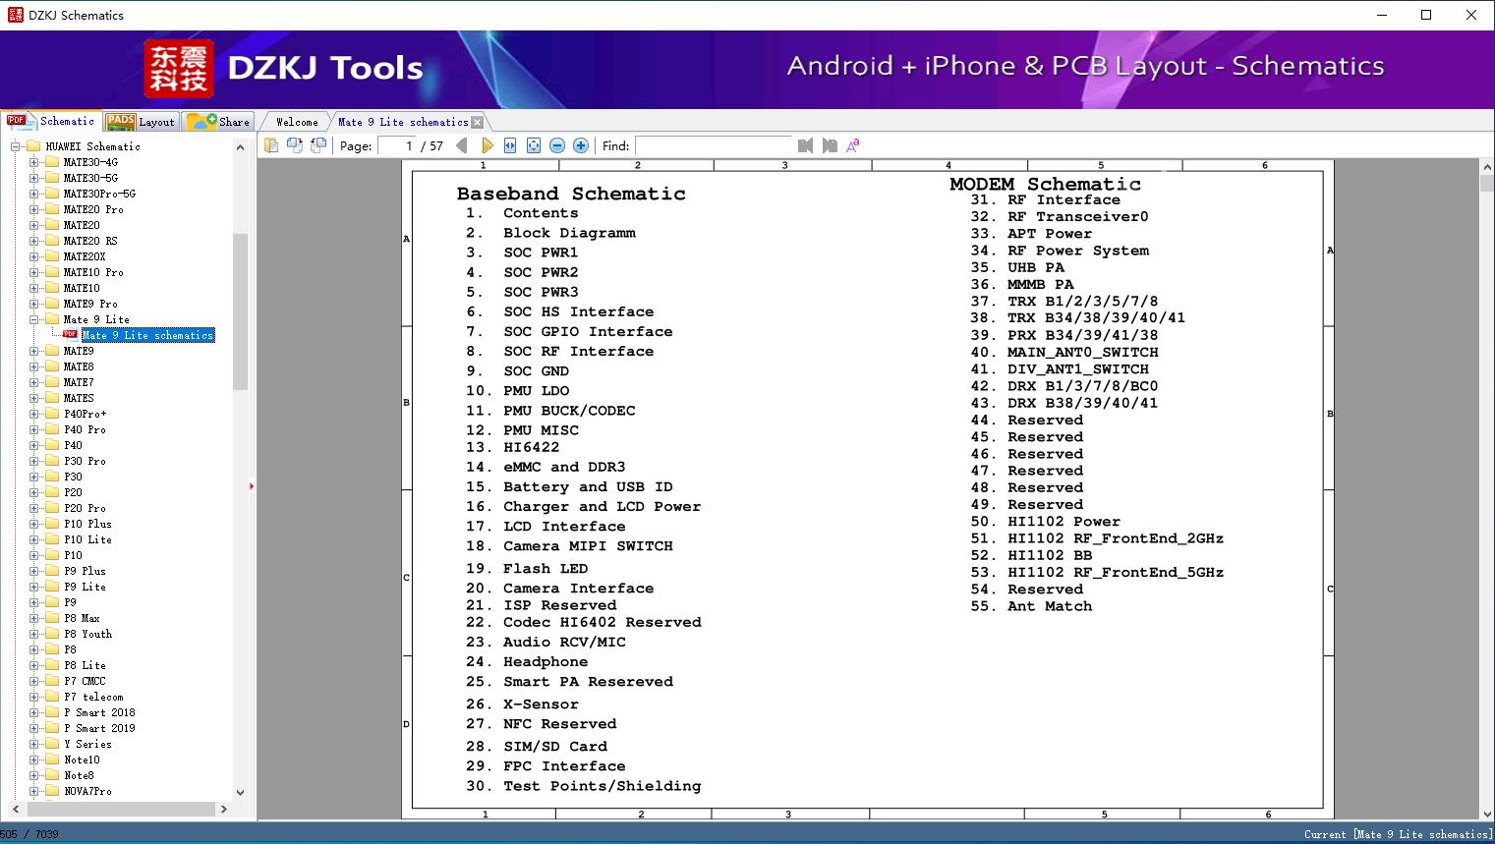Click the fit width icon
The width and height of the screenshot is (1495, 844).
510,145
